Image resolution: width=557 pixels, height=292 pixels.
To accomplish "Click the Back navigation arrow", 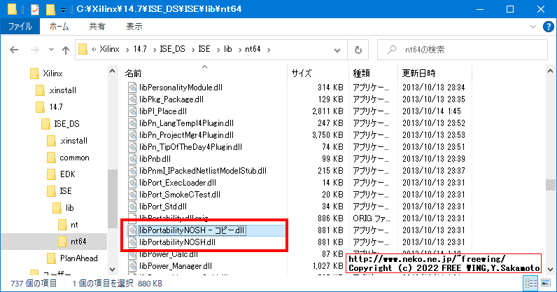I will click(x=14, y=50).
